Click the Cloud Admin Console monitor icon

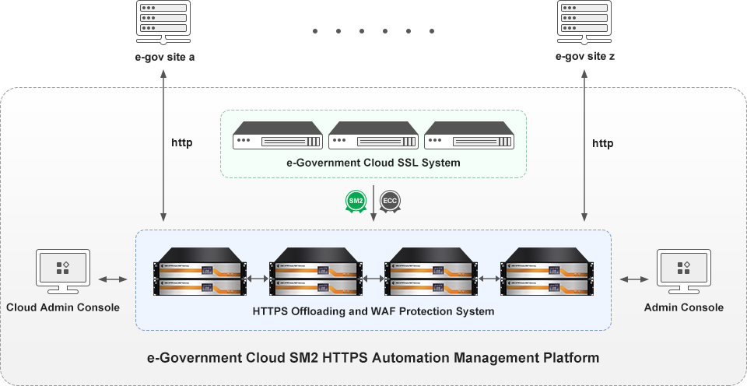coord(63,271)
